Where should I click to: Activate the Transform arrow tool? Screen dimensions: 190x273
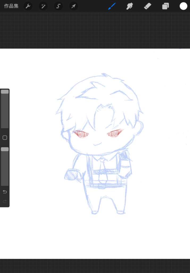[74, 6]
